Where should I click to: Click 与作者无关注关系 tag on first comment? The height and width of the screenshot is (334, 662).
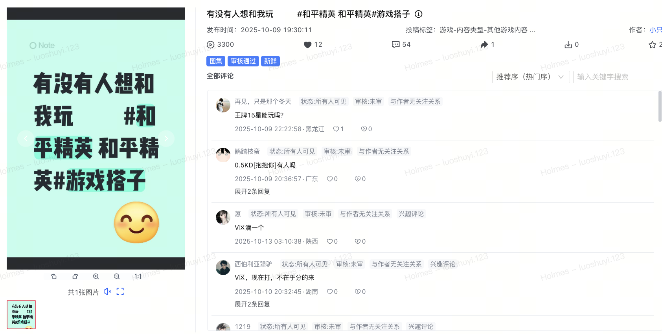[x=416, y=102]
